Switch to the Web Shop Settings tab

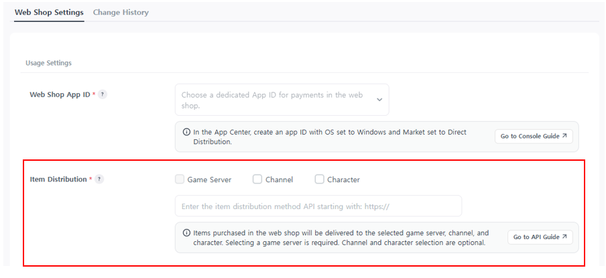tap(49, 13)
